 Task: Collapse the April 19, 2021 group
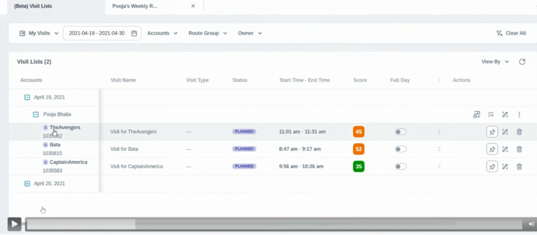click(x=27, y=98)
